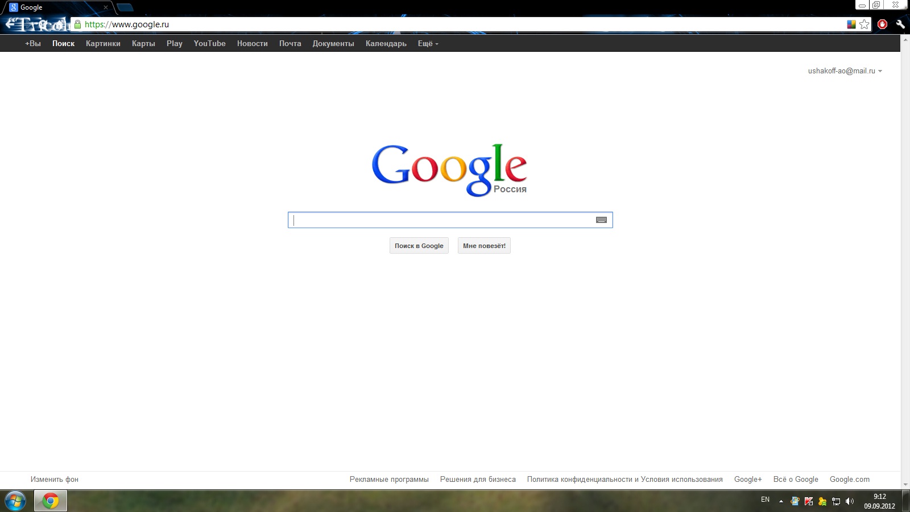Switch input language via EN indicator

coord(765,499)
